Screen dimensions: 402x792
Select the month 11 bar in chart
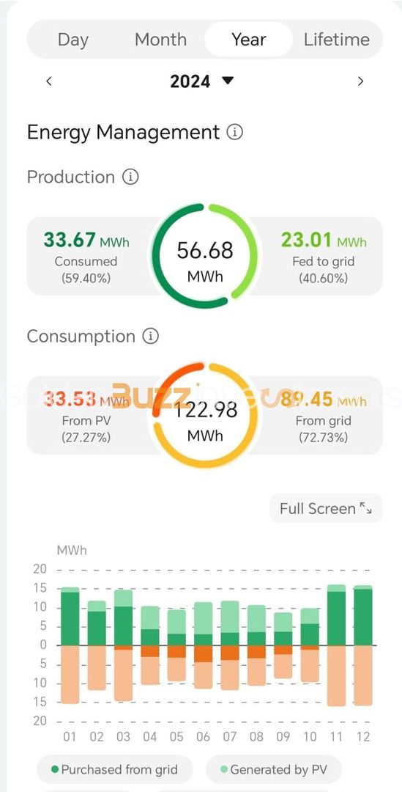(x=336, y=645)
